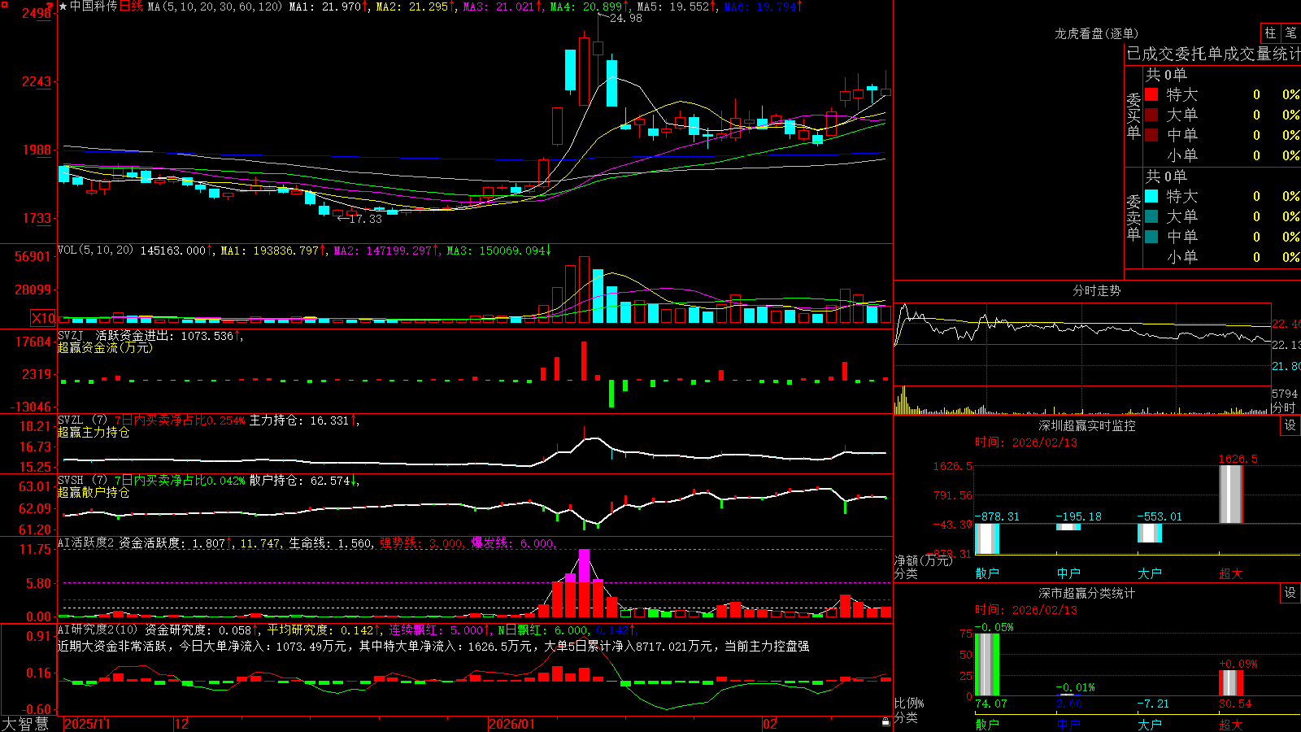Click MA4: 20.899 green value
Viewport: 1301px width, 732px height.
(590, 7)
